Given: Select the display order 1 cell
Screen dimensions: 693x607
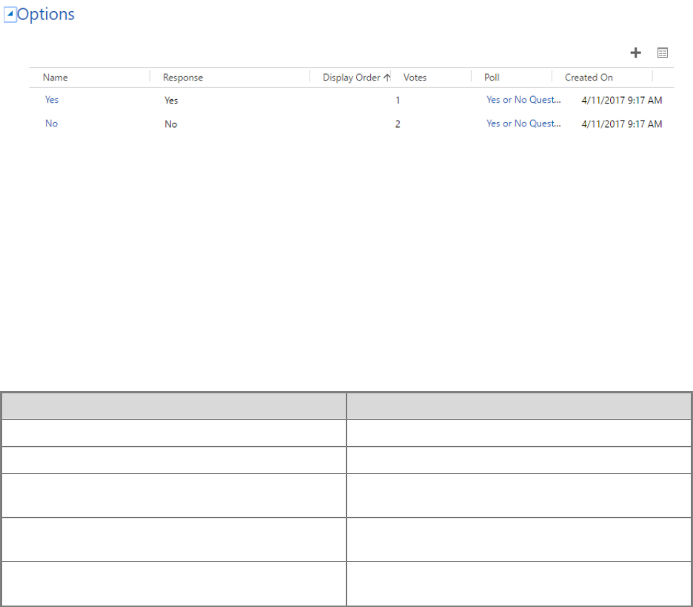Looking at the screenshot, I should [x=398, y=101].
